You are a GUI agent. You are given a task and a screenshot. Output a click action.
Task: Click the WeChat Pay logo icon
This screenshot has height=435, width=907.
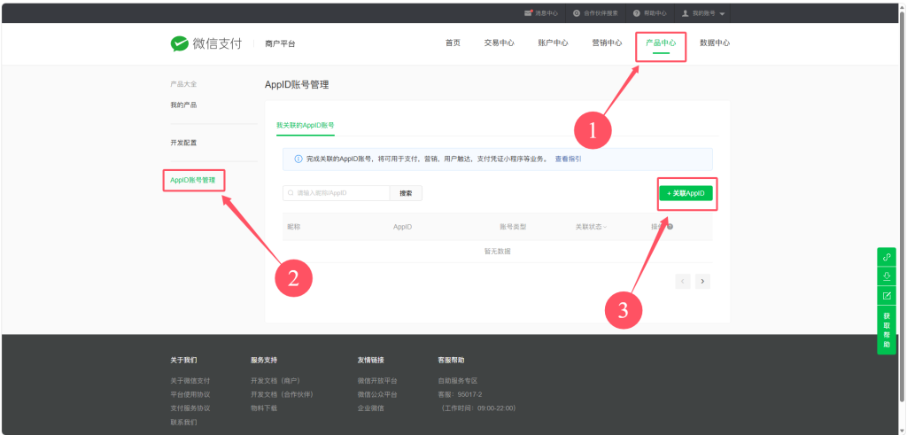pos(179,44)
